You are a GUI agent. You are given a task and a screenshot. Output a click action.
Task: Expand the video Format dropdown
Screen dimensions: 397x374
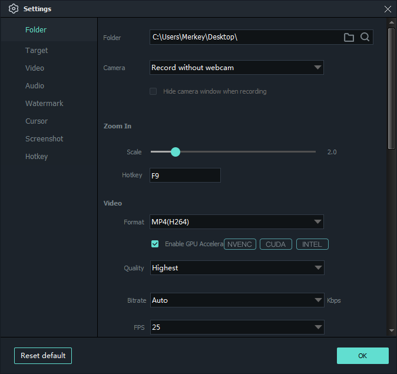236,222
